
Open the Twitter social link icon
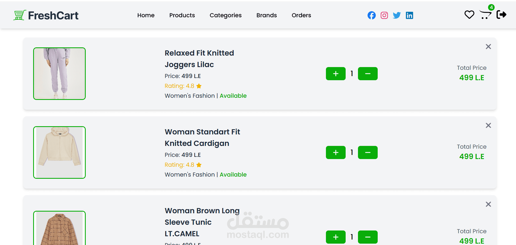(397, 15)
